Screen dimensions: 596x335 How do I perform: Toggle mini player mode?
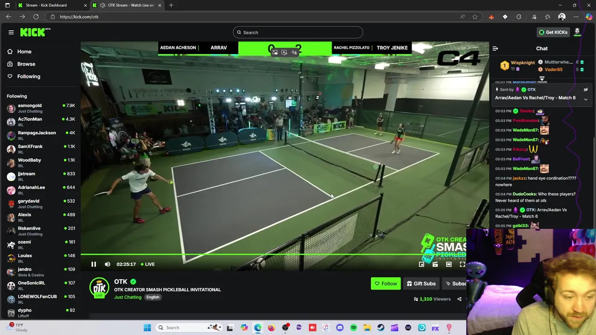tap(421, 264)
